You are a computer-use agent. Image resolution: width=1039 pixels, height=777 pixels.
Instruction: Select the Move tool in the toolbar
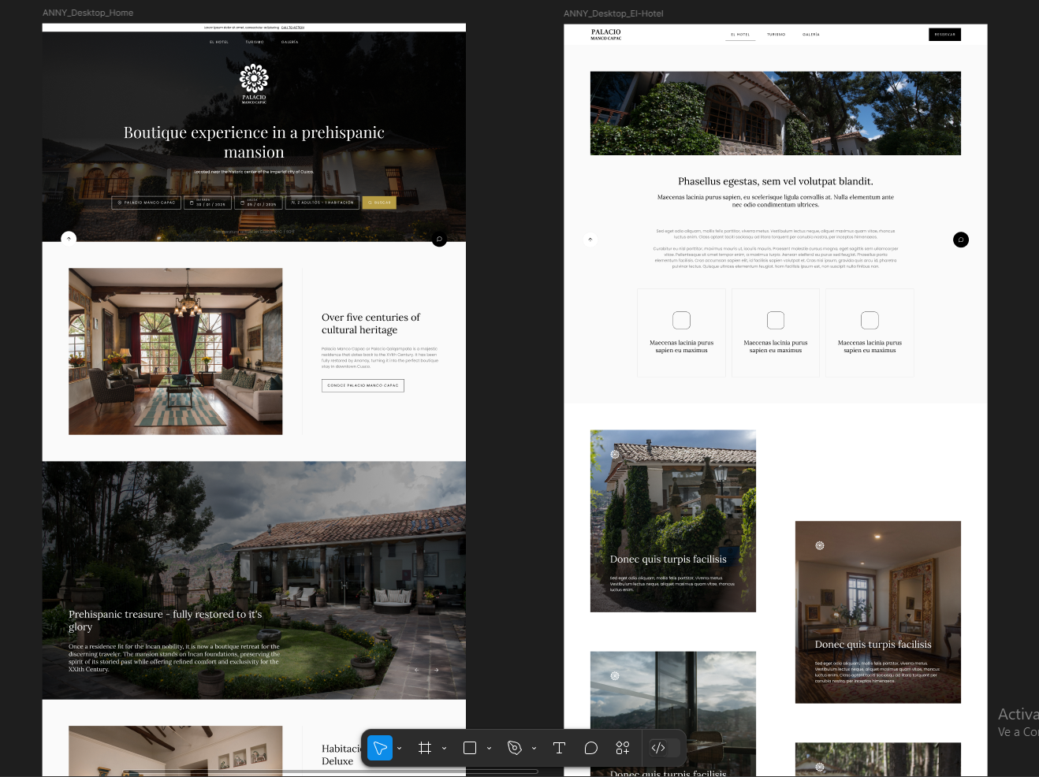click(x=380, y=748)
